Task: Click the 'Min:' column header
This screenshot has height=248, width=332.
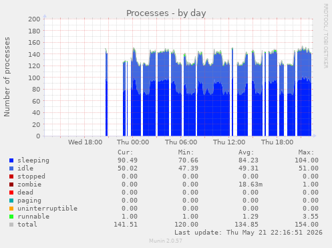Action: click(186, 152)
